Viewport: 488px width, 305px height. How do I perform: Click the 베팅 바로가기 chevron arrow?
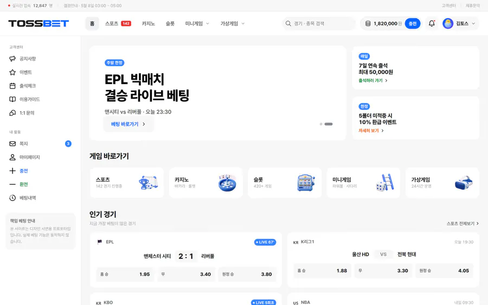144,124
